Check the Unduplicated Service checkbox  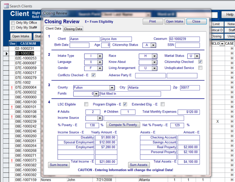click(200, 68)
